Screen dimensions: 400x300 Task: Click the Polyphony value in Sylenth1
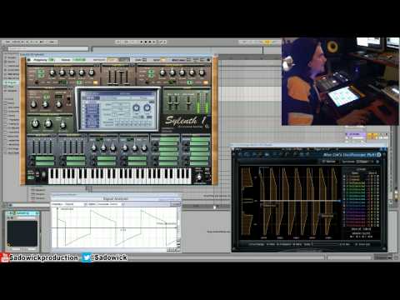[x=51, y=60]
